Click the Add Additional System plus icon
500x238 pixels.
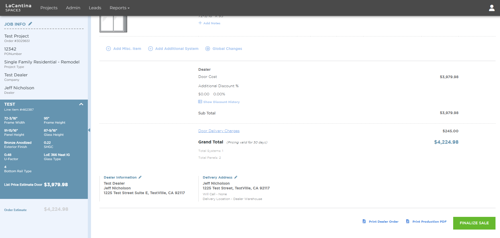[151, 49]
